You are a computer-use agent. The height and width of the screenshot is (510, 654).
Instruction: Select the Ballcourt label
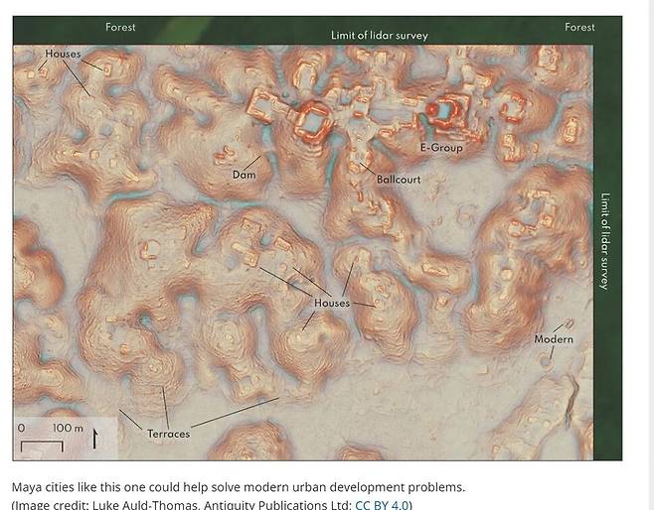tap(398, 180)
